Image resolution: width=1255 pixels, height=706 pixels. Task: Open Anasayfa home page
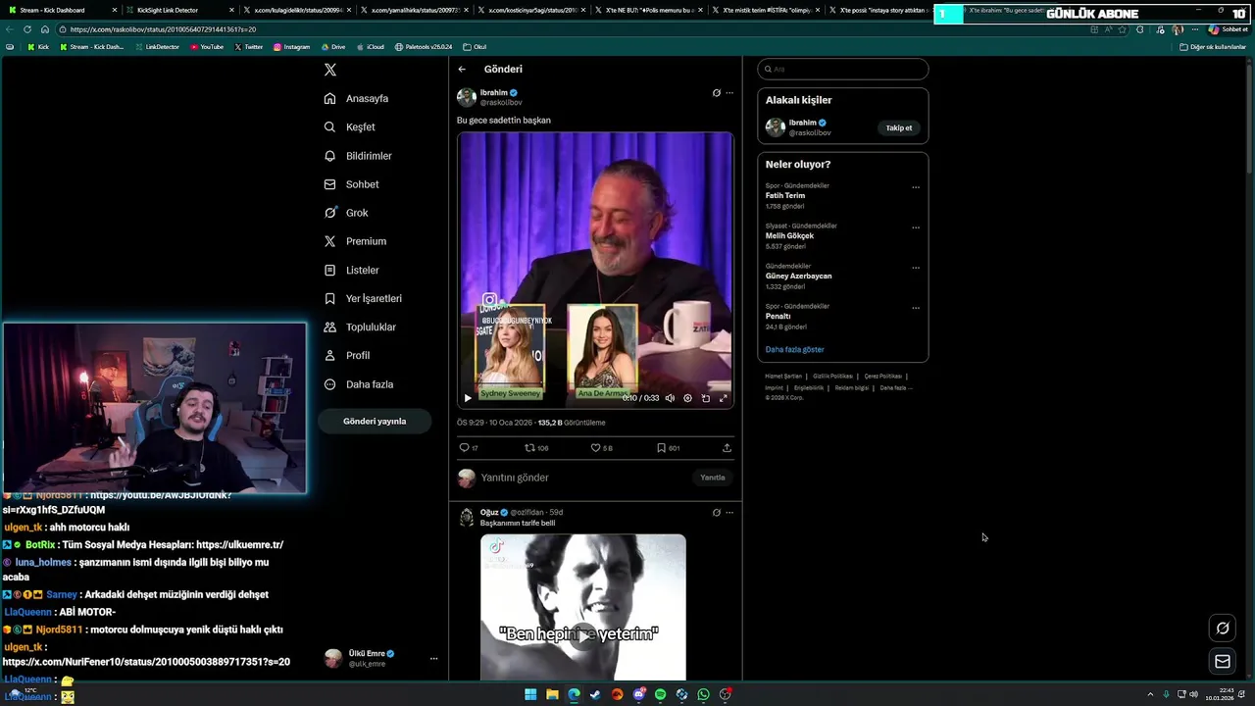click(x=356, y=98)
